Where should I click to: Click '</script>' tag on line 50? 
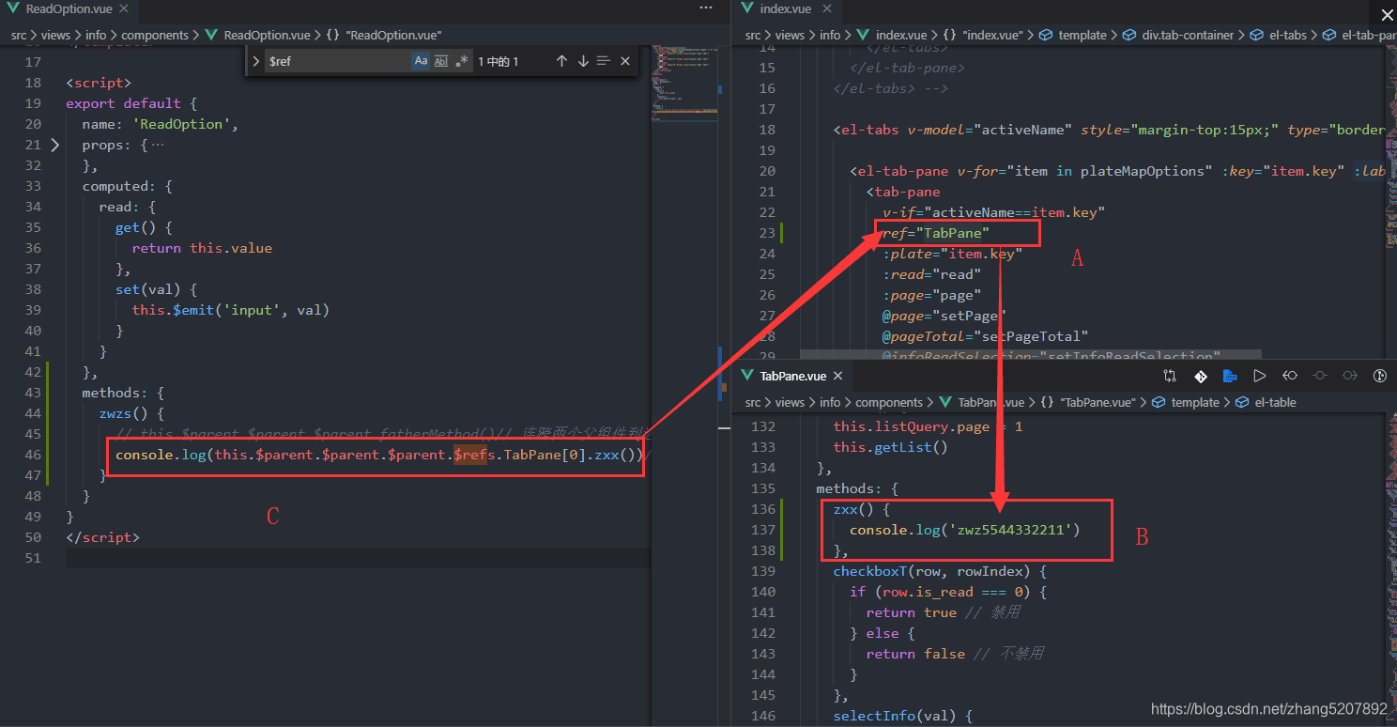click(x=102, y=537)
